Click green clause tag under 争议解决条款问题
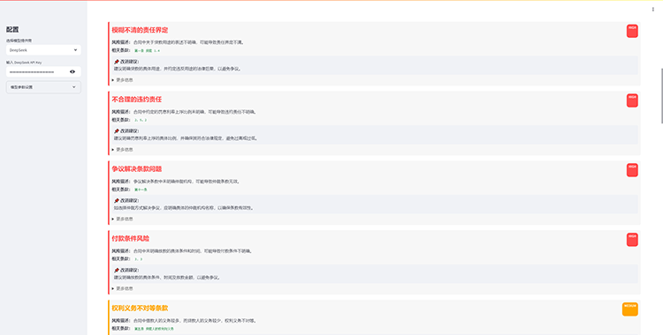This screenshot has width=663, height=335. 141,190
